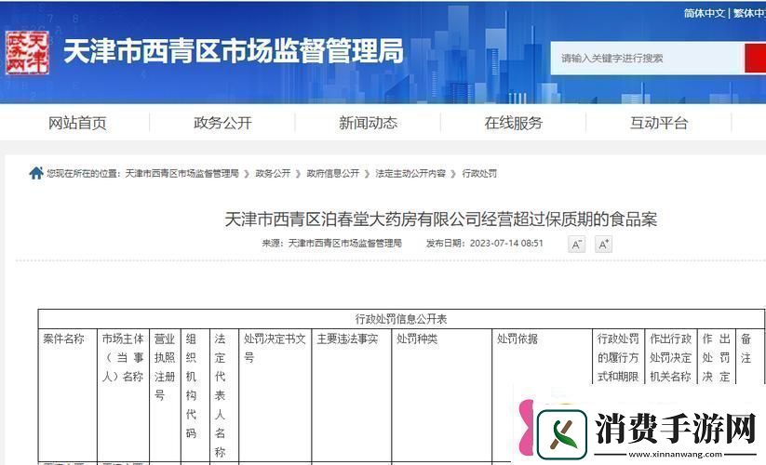Click column header 行政处罚的履行方式和期限

(x=618, y=358)
